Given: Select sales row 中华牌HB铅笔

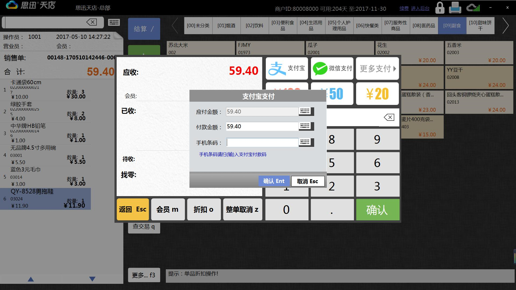Looking at the screenshot, I should [45, 133].
